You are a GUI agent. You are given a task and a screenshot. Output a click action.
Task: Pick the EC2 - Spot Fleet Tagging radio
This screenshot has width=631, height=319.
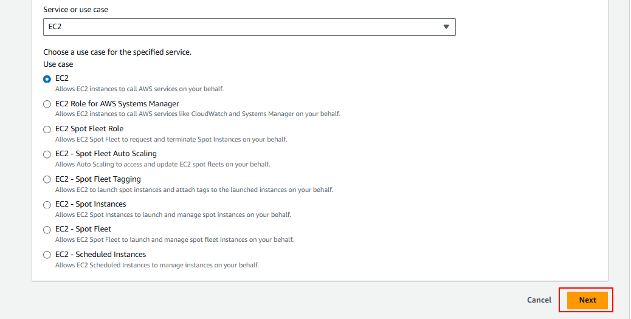(x=47, y=180)
